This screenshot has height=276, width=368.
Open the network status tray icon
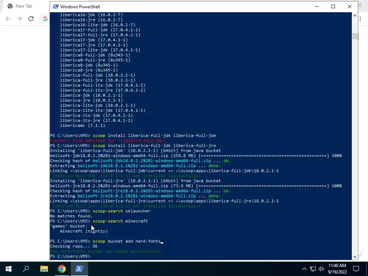click(x=313, y=269)
